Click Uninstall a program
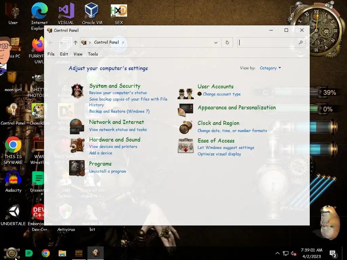This screenshot has height=260, width=347. [x=107, y=171]
